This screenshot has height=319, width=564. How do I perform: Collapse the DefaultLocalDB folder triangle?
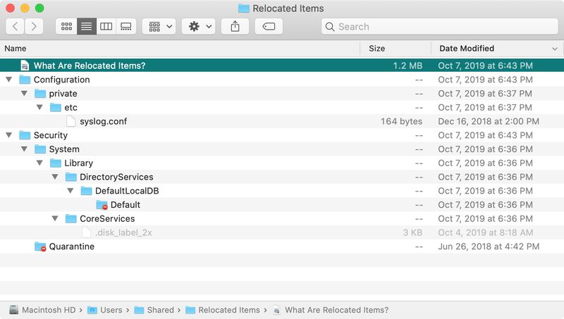point(70,191)
